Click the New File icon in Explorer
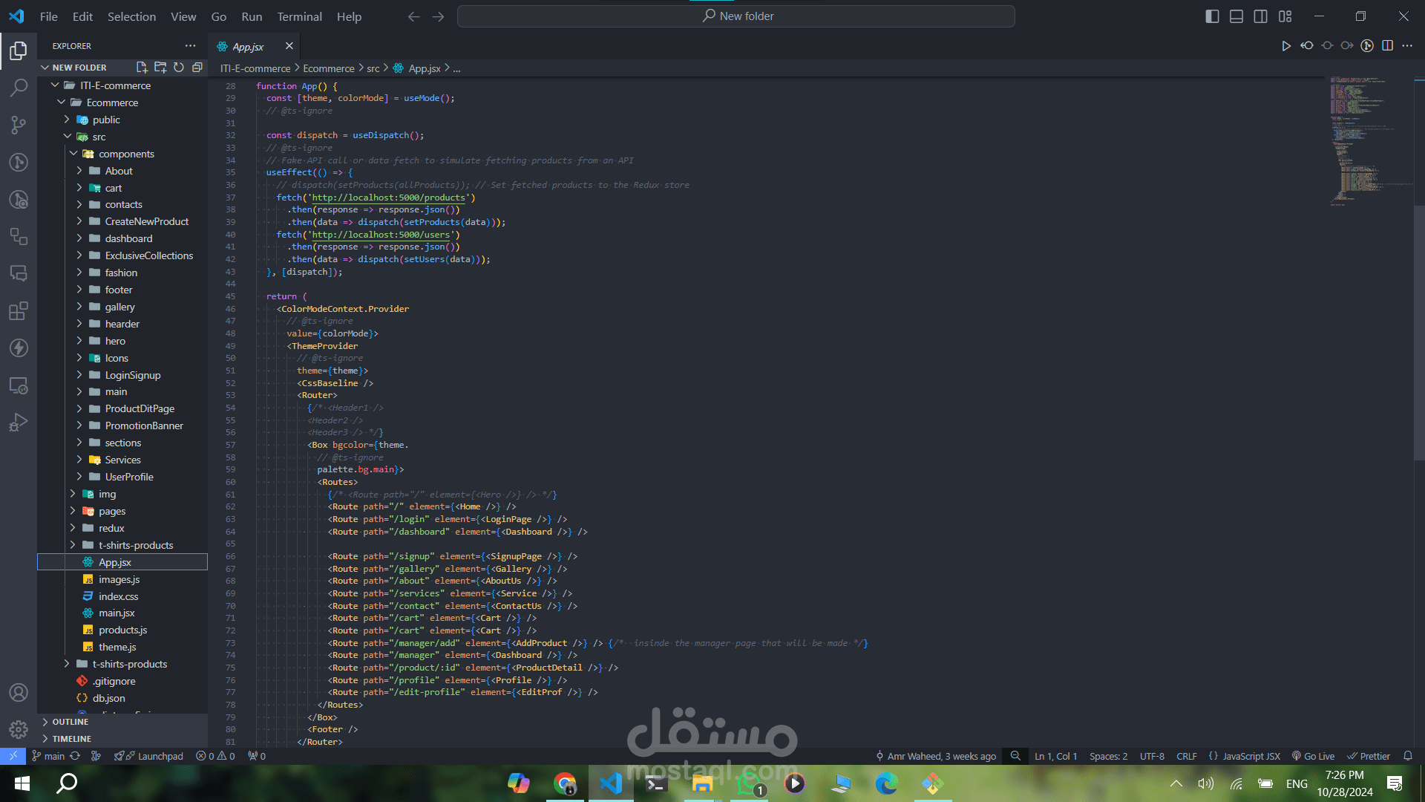The height and width of the screenshot is (802, 1425). click(142, 68)
